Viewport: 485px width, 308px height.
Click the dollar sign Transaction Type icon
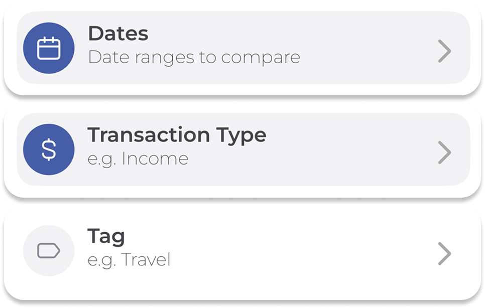point(49,150)
